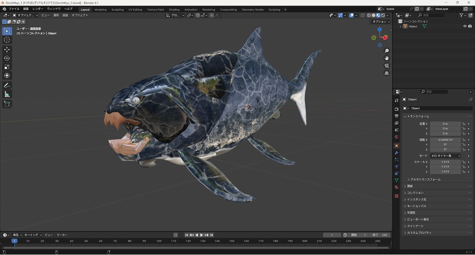Activate the Rotate tool
Image resolution: width=475 pixels, height=255 pixels.
click(7, 58)
